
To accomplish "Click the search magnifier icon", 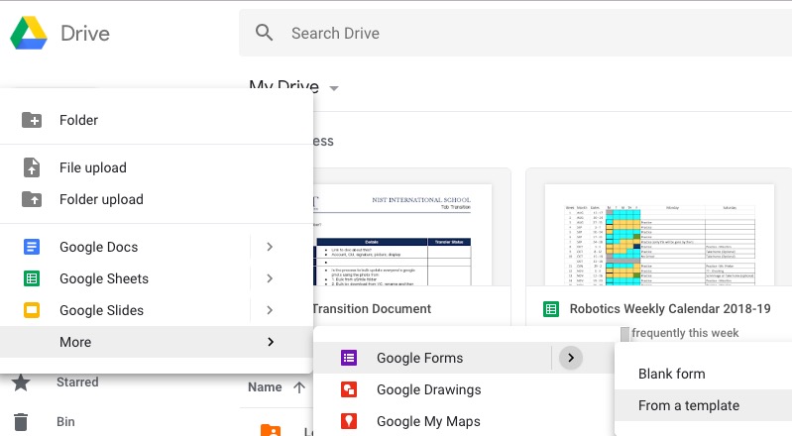I will tap(265, 33).
